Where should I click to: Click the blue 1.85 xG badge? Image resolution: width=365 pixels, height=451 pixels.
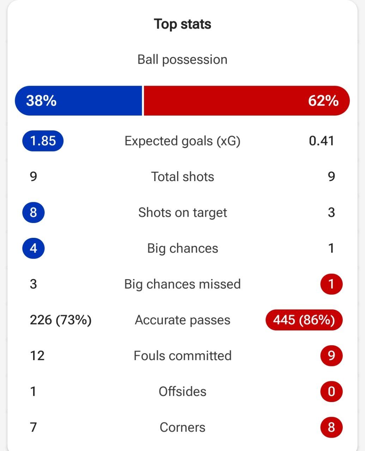click(x=43, y=141)
